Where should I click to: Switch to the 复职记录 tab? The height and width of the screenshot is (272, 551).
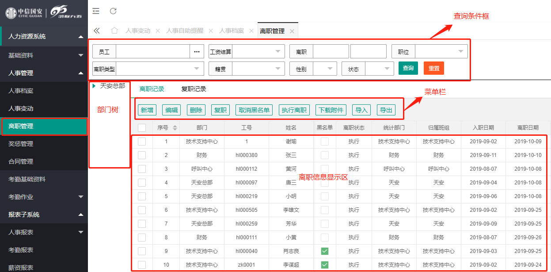click(194, 89)
